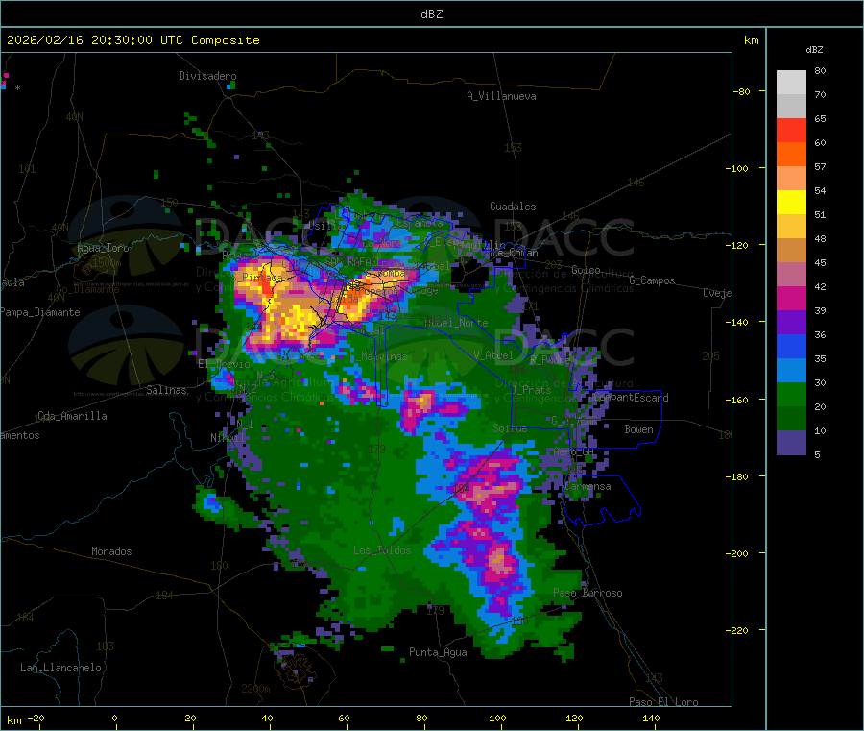Viewport: 864px width, 731px height.
Task: Select the Carmensa location label
Action: click(588, 486)
